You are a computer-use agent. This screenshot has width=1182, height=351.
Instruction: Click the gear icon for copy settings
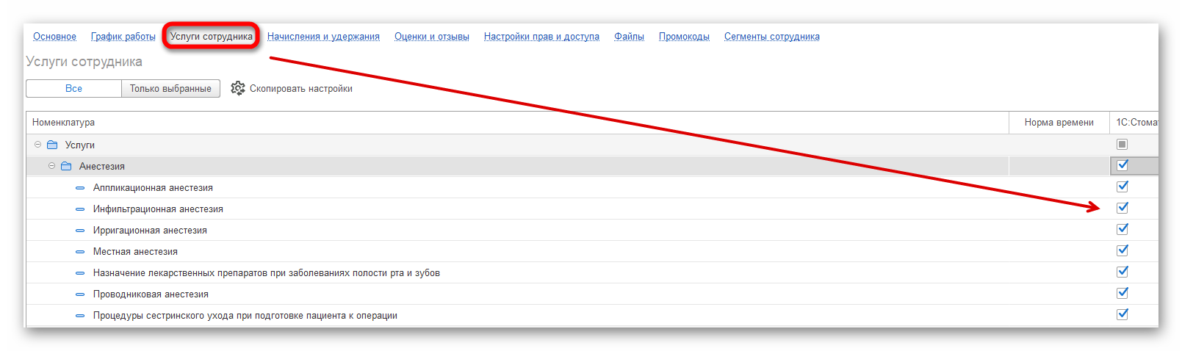[237, 88]
